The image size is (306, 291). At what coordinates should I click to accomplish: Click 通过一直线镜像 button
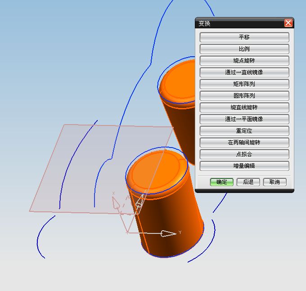(x=244, y=72)
